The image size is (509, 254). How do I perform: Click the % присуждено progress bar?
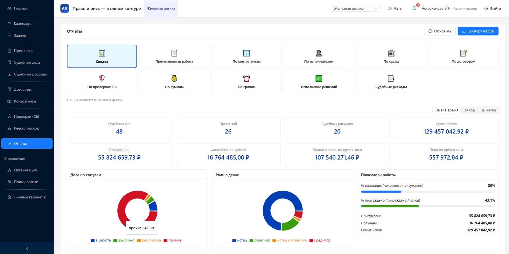[428, 206]
